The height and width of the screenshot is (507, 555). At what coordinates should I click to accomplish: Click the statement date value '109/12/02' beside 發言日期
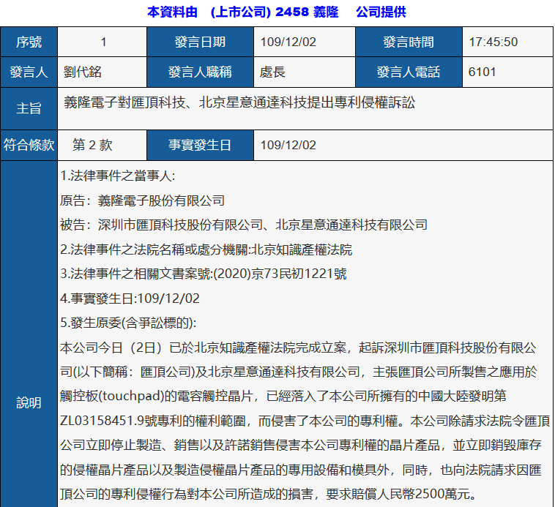(x=288, y=42)
